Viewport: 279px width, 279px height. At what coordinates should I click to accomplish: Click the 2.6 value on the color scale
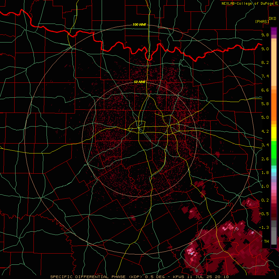pyautogui.click(x=265, y=159)
